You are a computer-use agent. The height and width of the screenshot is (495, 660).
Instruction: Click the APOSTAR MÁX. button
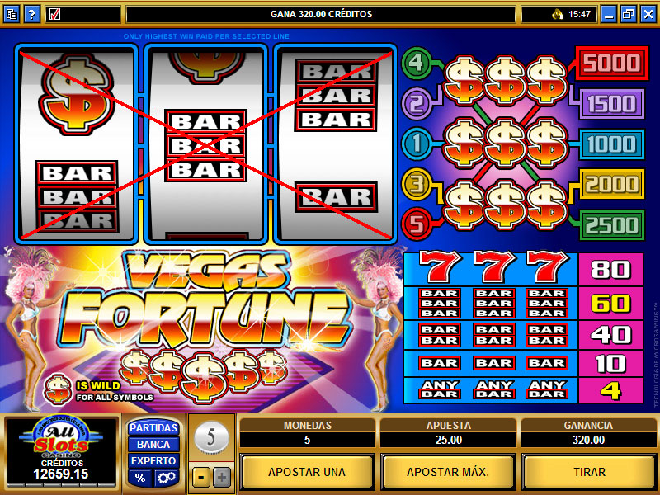(448, 472)
